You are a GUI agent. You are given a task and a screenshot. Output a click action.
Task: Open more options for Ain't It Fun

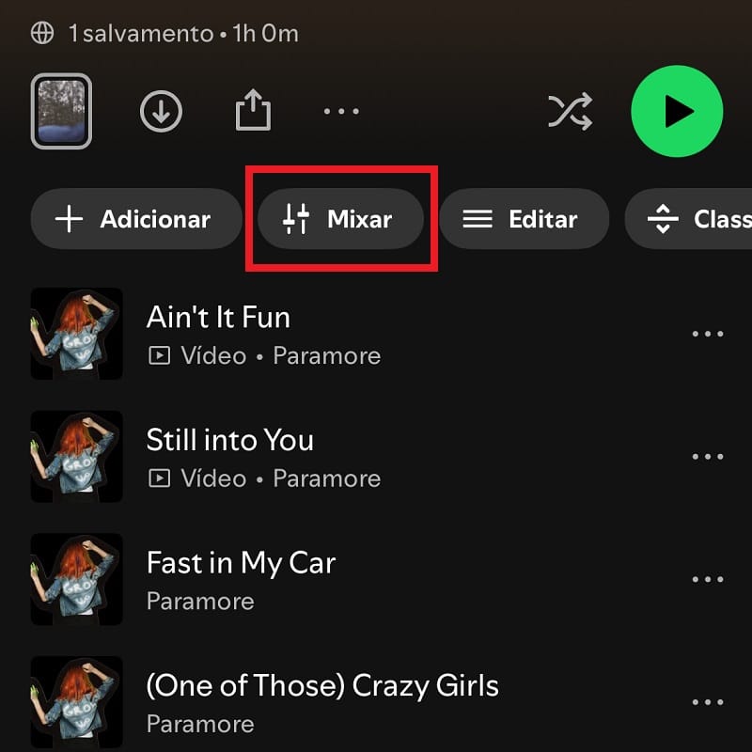coord(708,334)
